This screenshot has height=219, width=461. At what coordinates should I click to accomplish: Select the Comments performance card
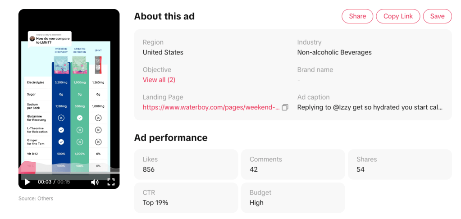click(x=292, y=164)
